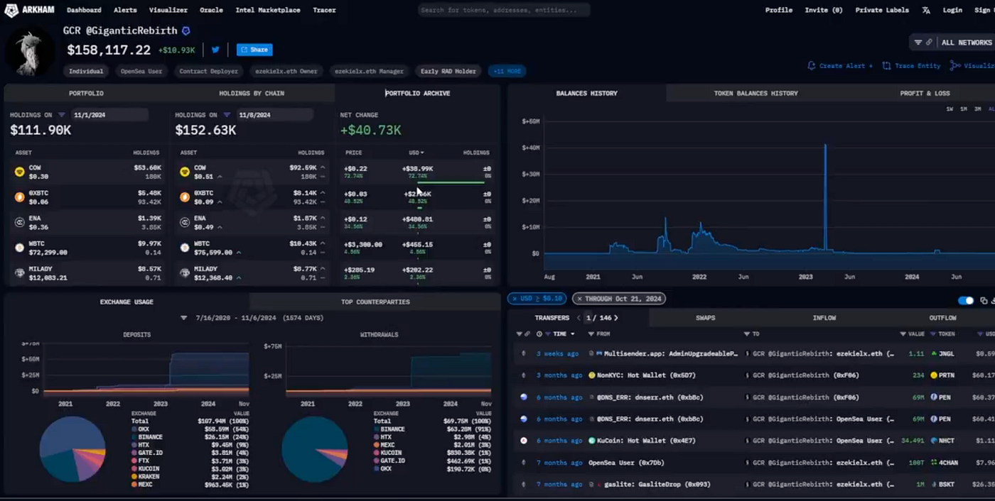Viewport: 995px width, 501px height.
Task: Open Tracer in the top navigation
Action: [x=324, y=10]
